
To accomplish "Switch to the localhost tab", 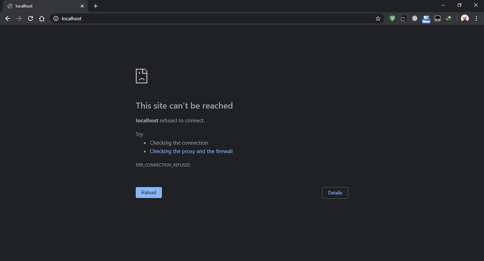I will [43, 6].
